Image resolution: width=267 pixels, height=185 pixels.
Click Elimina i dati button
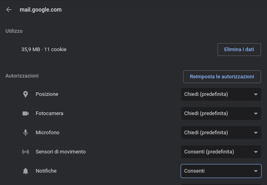tap(239, 50)
